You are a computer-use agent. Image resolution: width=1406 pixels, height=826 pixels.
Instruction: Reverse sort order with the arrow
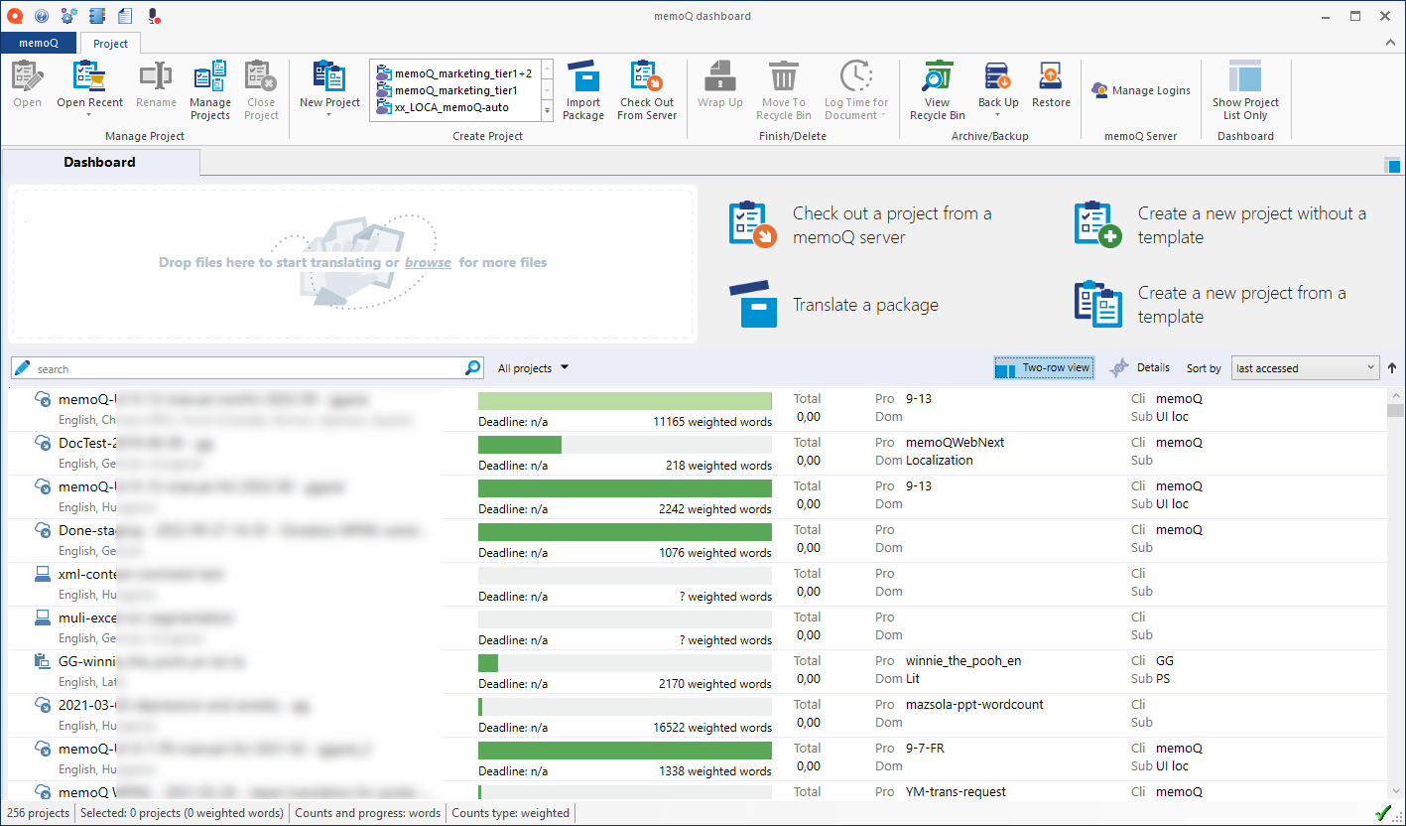(x=1392, y=368)
